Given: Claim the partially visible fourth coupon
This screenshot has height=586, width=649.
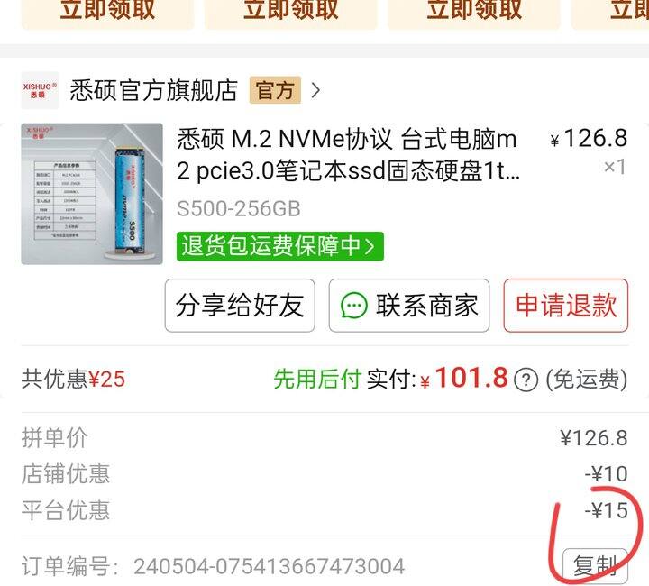Looking at the screenshot, I should [x=610, y=13].
